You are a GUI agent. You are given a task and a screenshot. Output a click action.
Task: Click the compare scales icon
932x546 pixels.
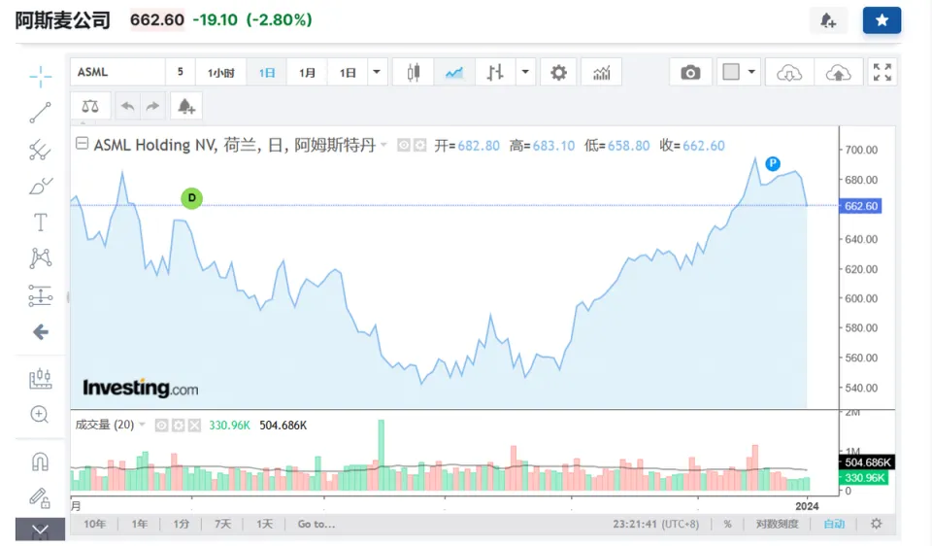click(89, 106)
